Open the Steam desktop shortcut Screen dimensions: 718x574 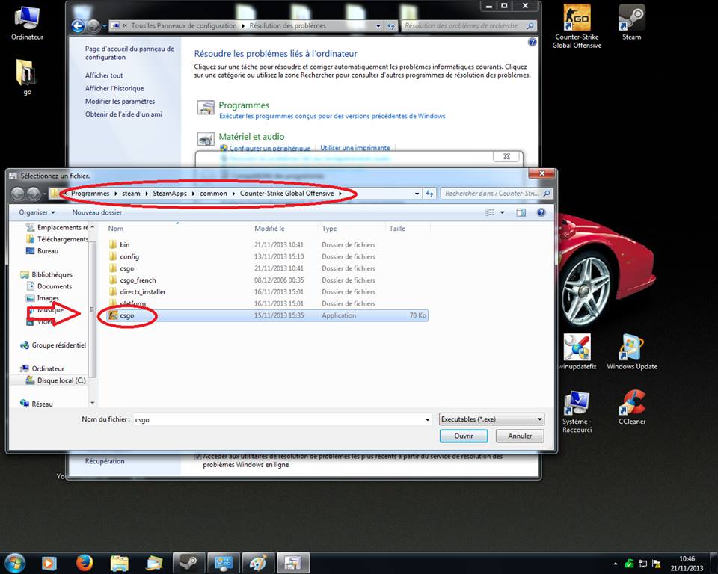[x=631, y=23]
